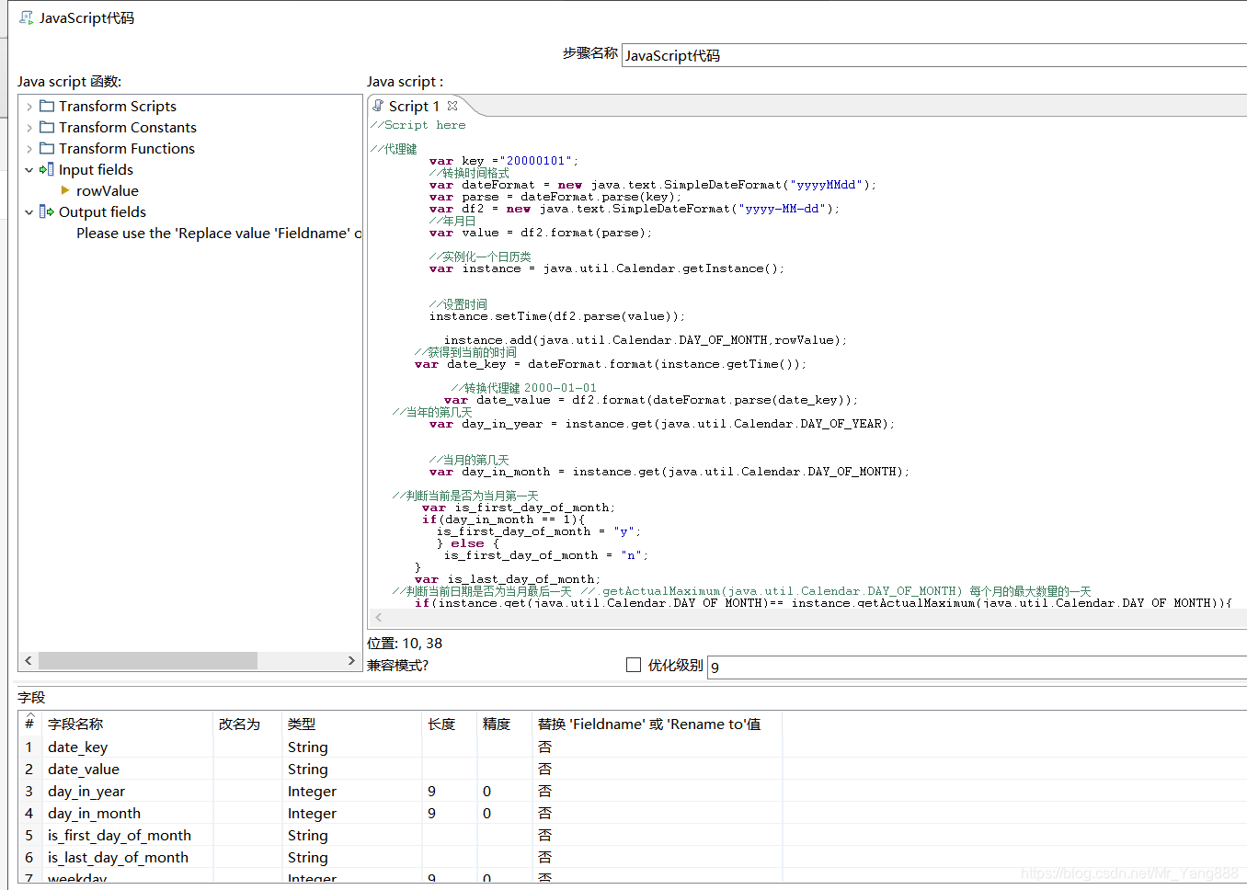Image resolution: width=1247 pixels, height=890 pixels.
Task: Click the Transform Functions folder icon
Action: coord(47,149)
